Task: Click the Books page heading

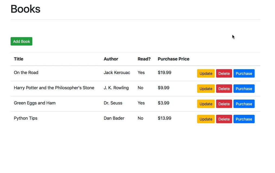Action: coord(25,9)
